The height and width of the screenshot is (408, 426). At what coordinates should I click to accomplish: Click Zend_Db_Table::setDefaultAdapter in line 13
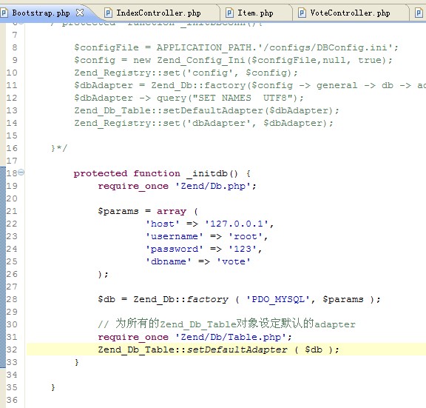click(169, 110)
